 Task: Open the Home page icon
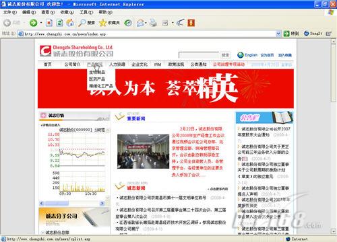pyautogui.click(x=70, y=23)
